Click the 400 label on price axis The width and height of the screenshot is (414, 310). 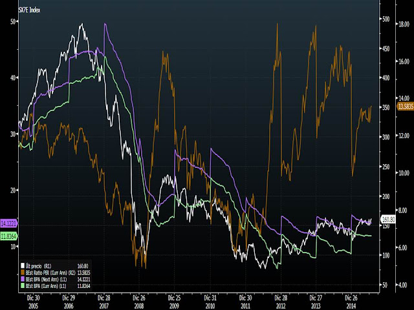point(386,78)
